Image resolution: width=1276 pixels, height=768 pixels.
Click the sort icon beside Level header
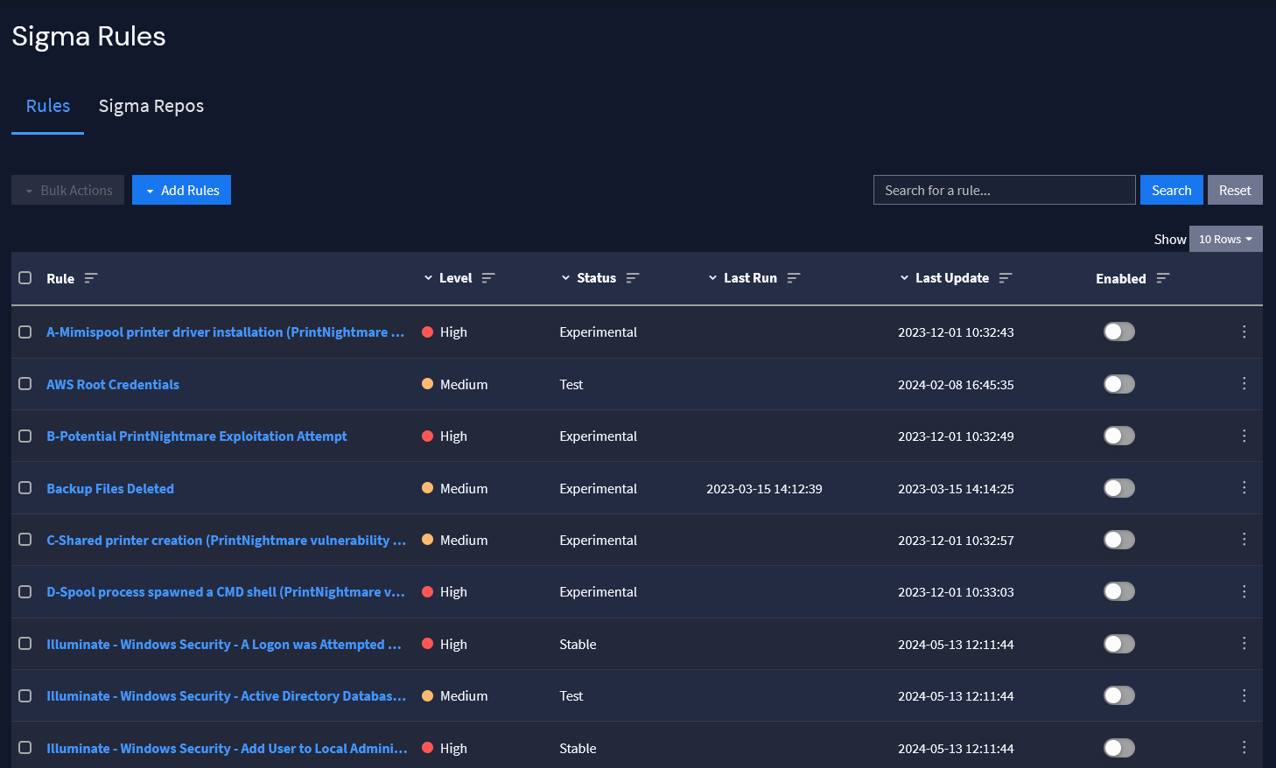(488, 278)
